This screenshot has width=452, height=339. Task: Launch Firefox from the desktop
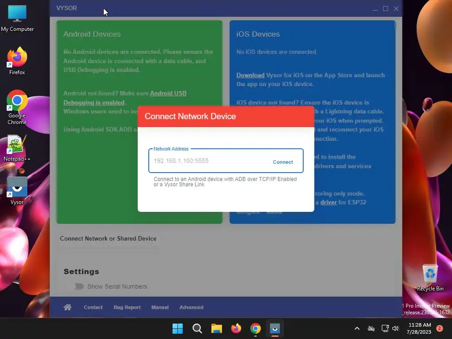pos(17,61)
